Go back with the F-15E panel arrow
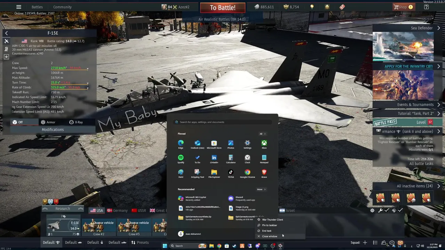Image resolution: width=445 pixels, height=250 pixels. click(x=6, y=33)
